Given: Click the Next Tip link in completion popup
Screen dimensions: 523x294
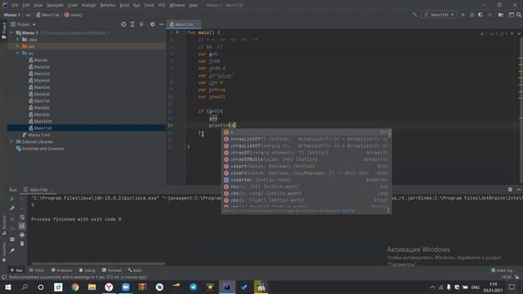Looking at the screenshot, I should 348,211.
